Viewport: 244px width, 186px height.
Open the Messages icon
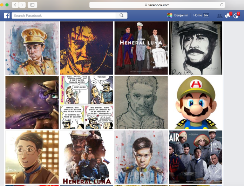pyautogui.click(x=228, y=15)
